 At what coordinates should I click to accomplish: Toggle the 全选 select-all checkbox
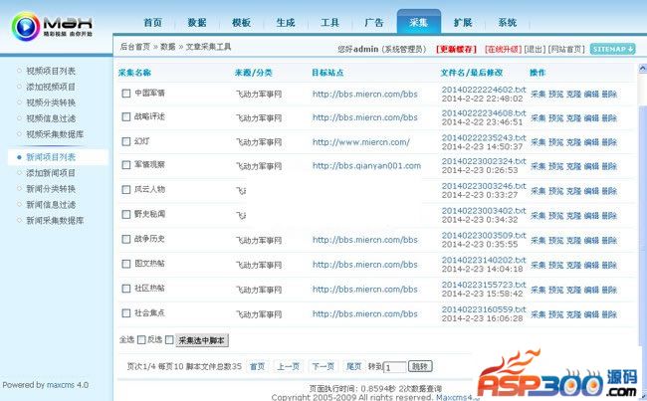coord(141,340)
